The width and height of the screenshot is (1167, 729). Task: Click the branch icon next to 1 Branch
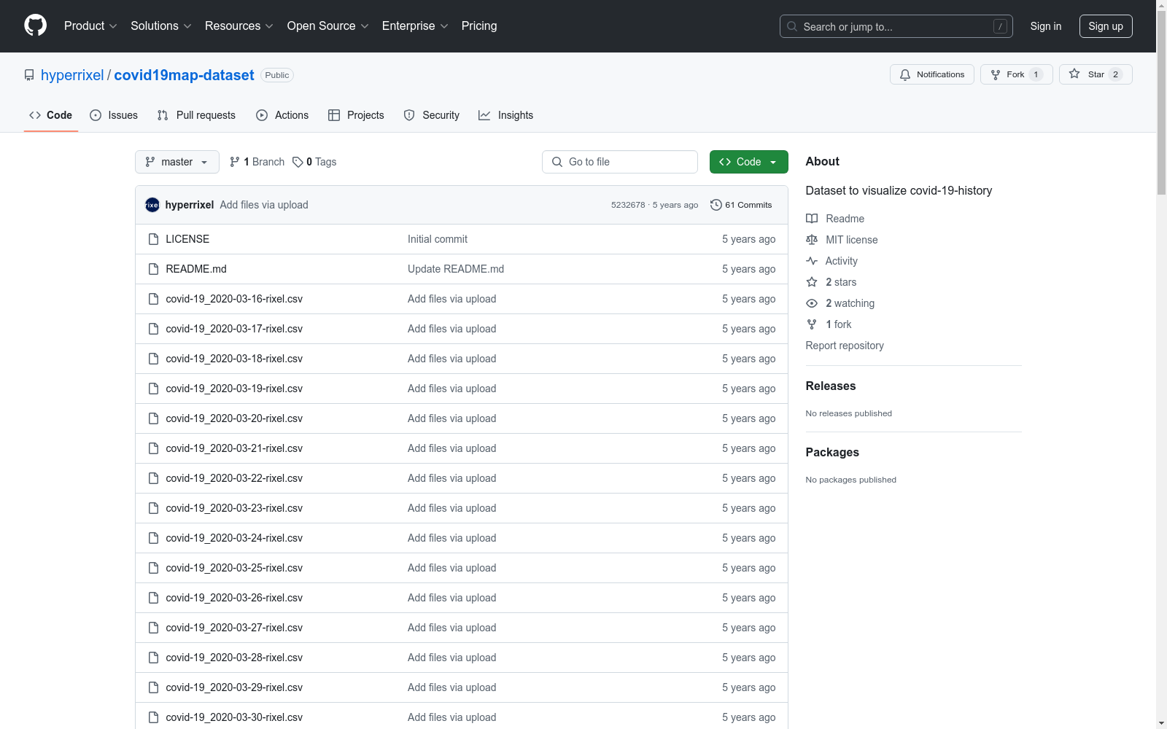(235, 162)
